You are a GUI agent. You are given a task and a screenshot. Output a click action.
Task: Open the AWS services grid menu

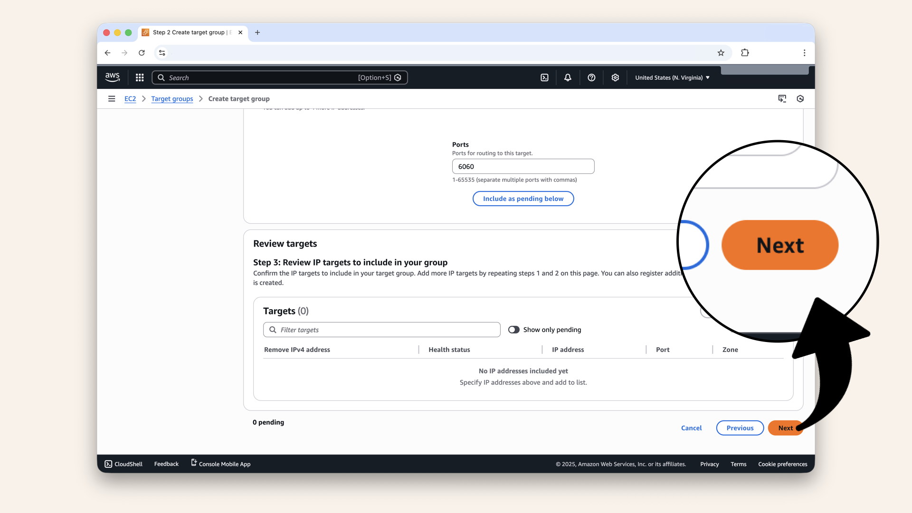tap(140, 77)
